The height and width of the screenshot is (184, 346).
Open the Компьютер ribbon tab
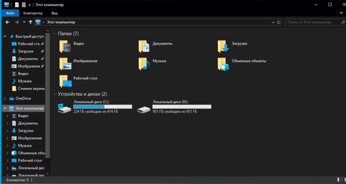pos(33,13)
